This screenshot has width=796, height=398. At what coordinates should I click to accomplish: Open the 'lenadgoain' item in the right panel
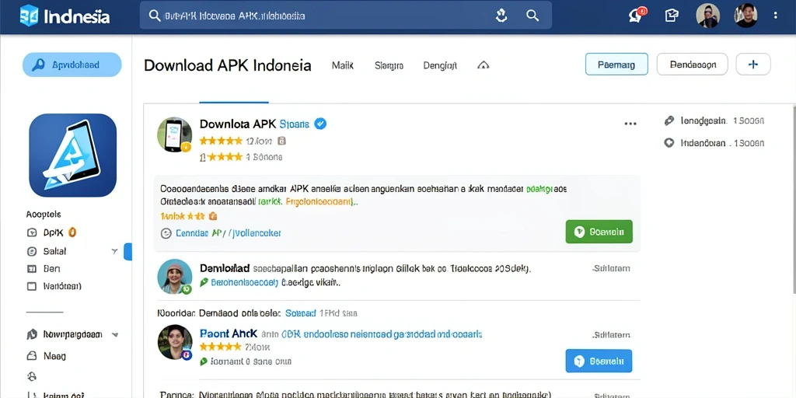tap(714, 120)
